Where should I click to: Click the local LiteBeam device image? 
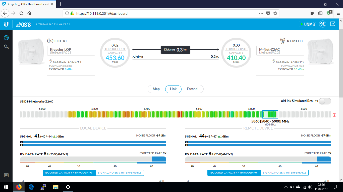[x=31, y=51]
